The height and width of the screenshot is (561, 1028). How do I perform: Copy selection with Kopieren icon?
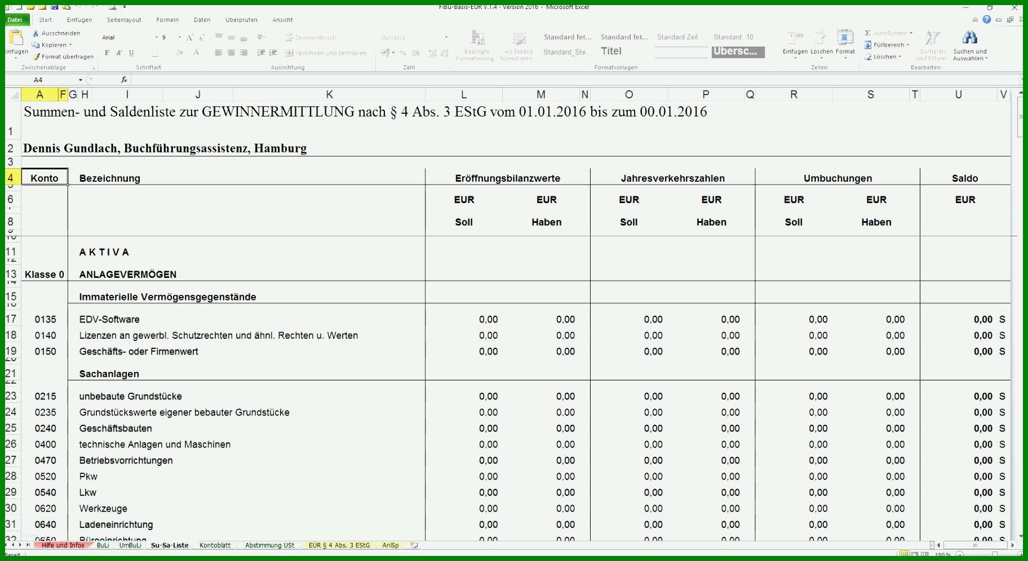coord(36,45)
